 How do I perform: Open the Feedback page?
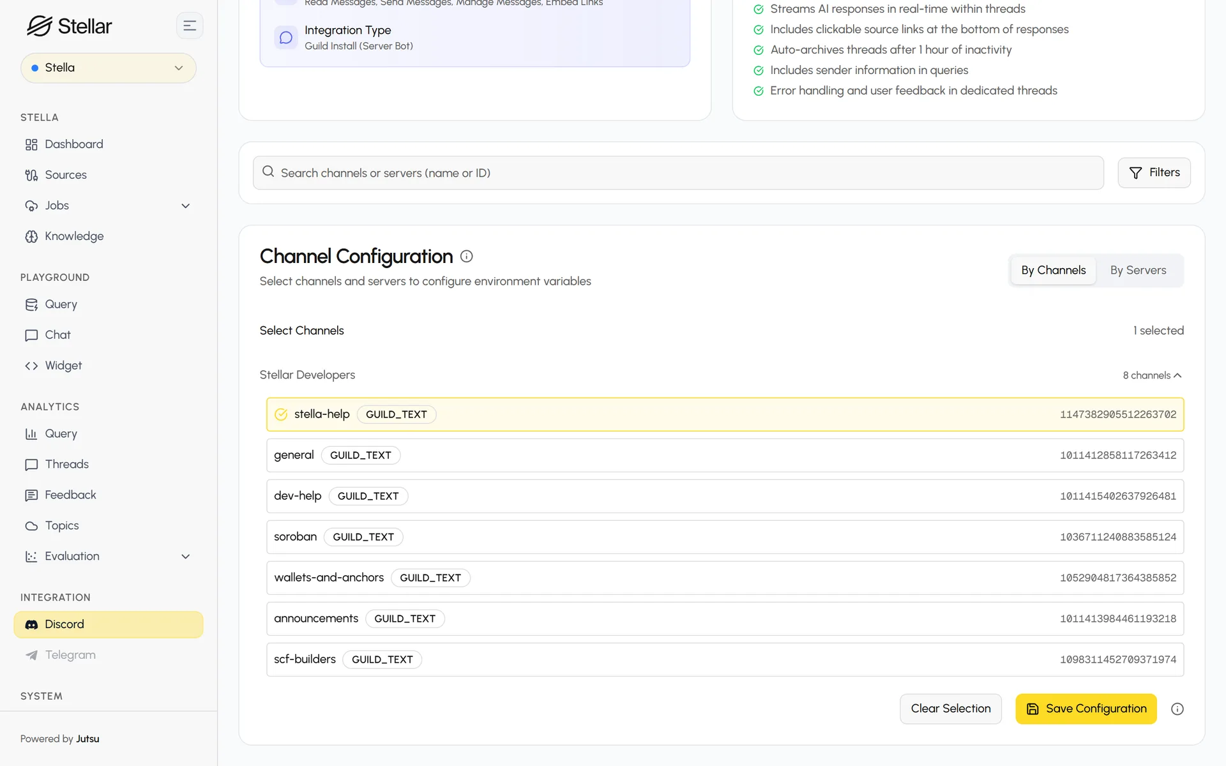coord(109,495)
